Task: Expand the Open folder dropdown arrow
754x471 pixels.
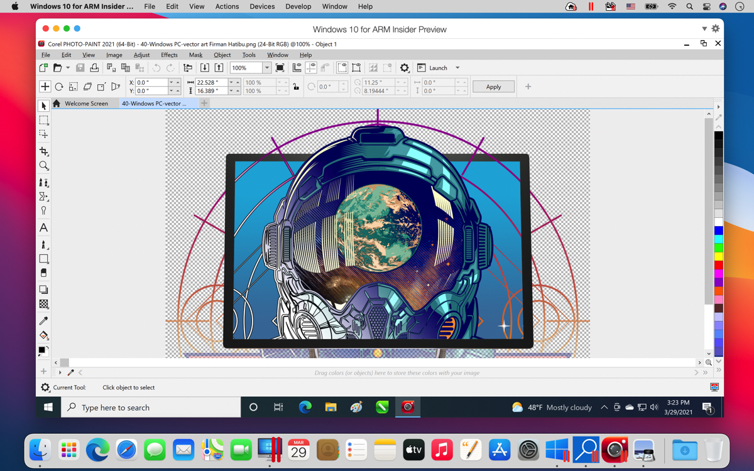Action: [x=67, y=68]
